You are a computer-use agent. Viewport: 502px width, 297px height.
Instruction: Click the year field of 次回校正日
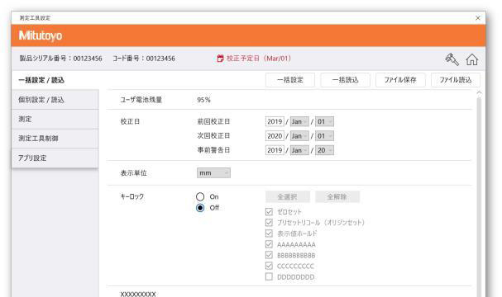pyautogui.click(x=275, y=136)
